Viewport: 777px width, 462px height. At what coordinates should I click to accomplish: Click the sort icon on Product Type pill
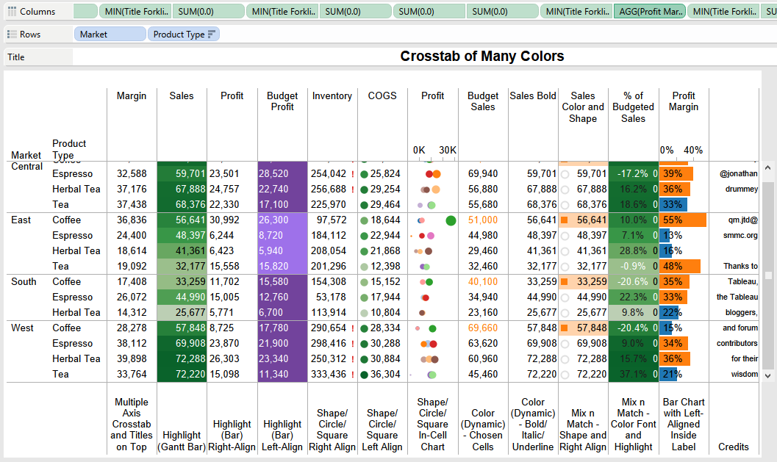click(212, 35)
